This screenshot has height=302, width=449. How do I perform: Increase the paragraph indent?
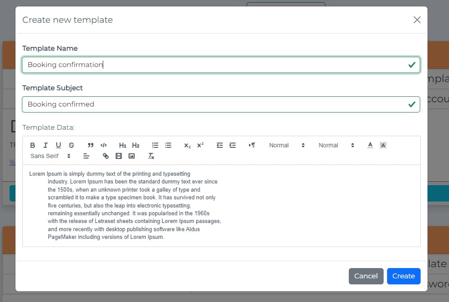(x=233, y=145)
